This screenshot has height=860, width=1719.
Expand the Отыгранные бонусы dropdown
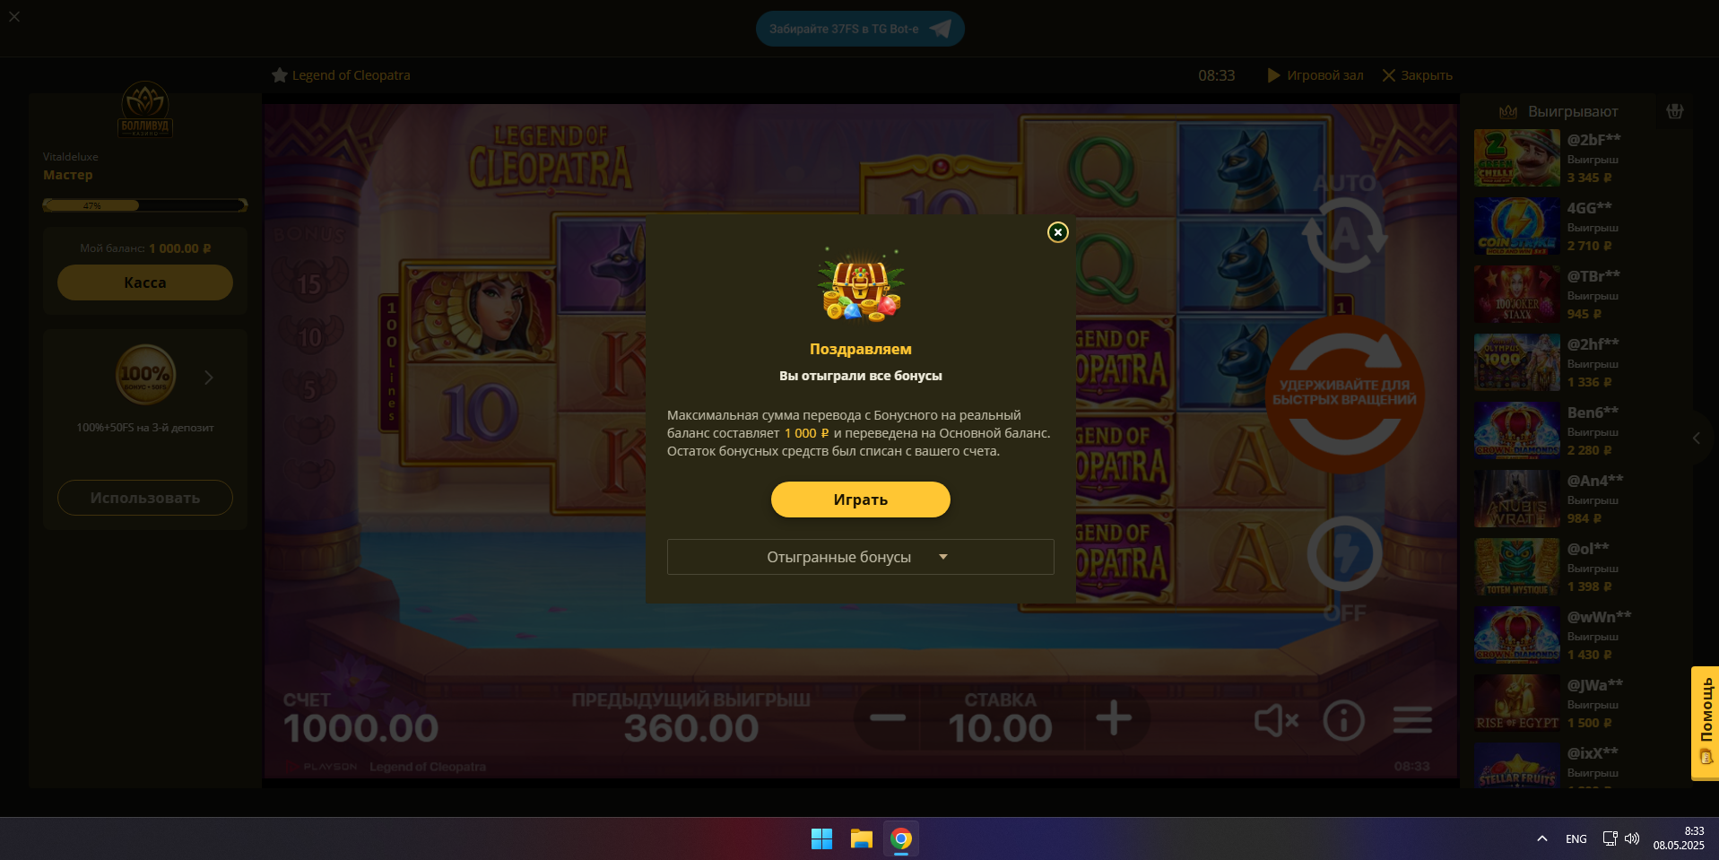pos(860,557)
